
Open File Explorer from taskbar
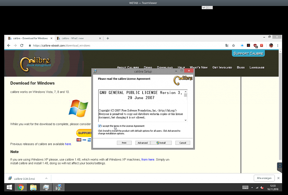coord(33,187)
